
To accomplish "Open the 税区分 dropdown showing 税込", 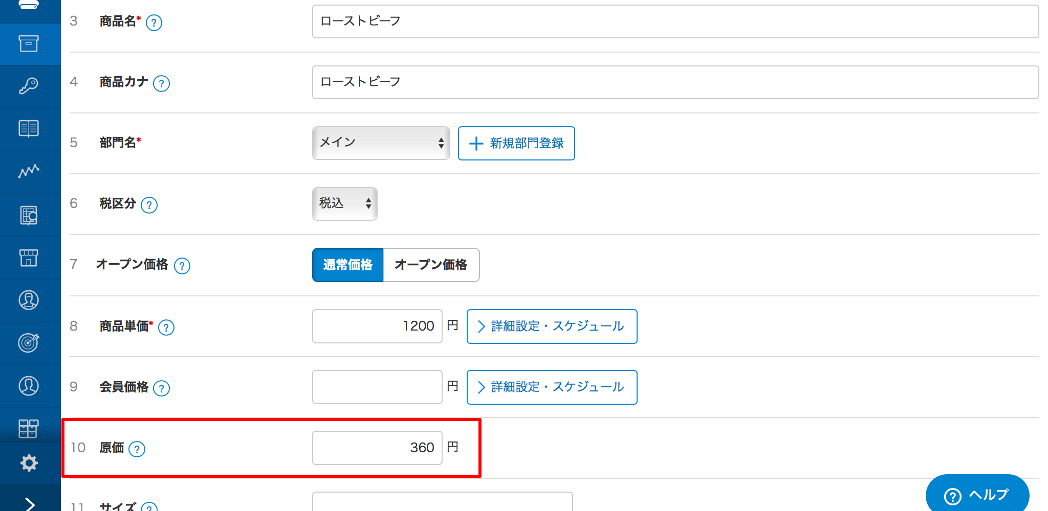I will (x=344, y=204).
